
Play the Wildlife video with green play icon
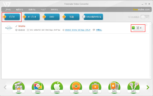(133, 28)
